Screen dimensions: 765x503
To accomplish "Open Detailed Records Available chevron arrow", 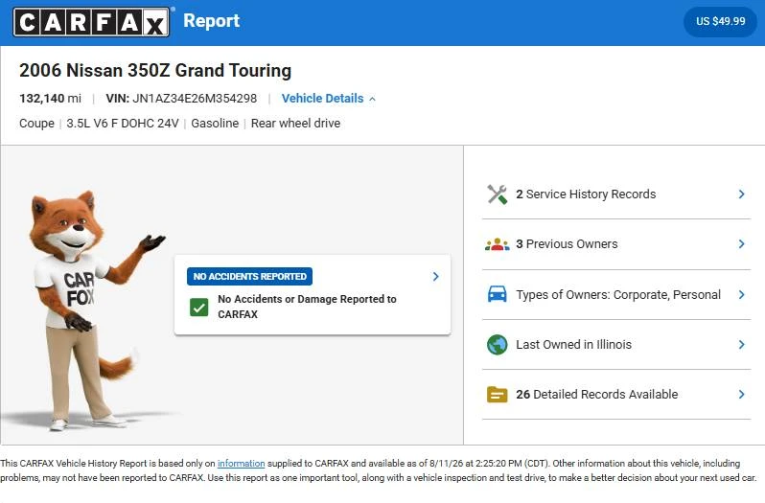I will click(742, 395).
